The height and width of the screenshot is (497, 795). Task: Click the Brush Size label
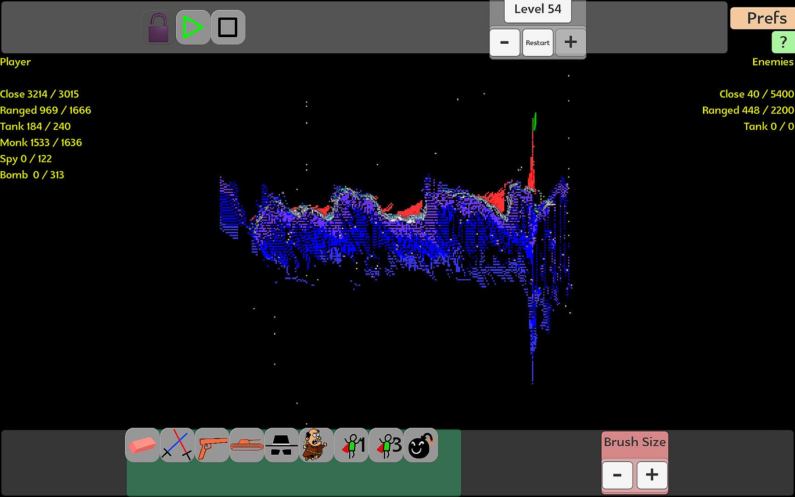635,442
